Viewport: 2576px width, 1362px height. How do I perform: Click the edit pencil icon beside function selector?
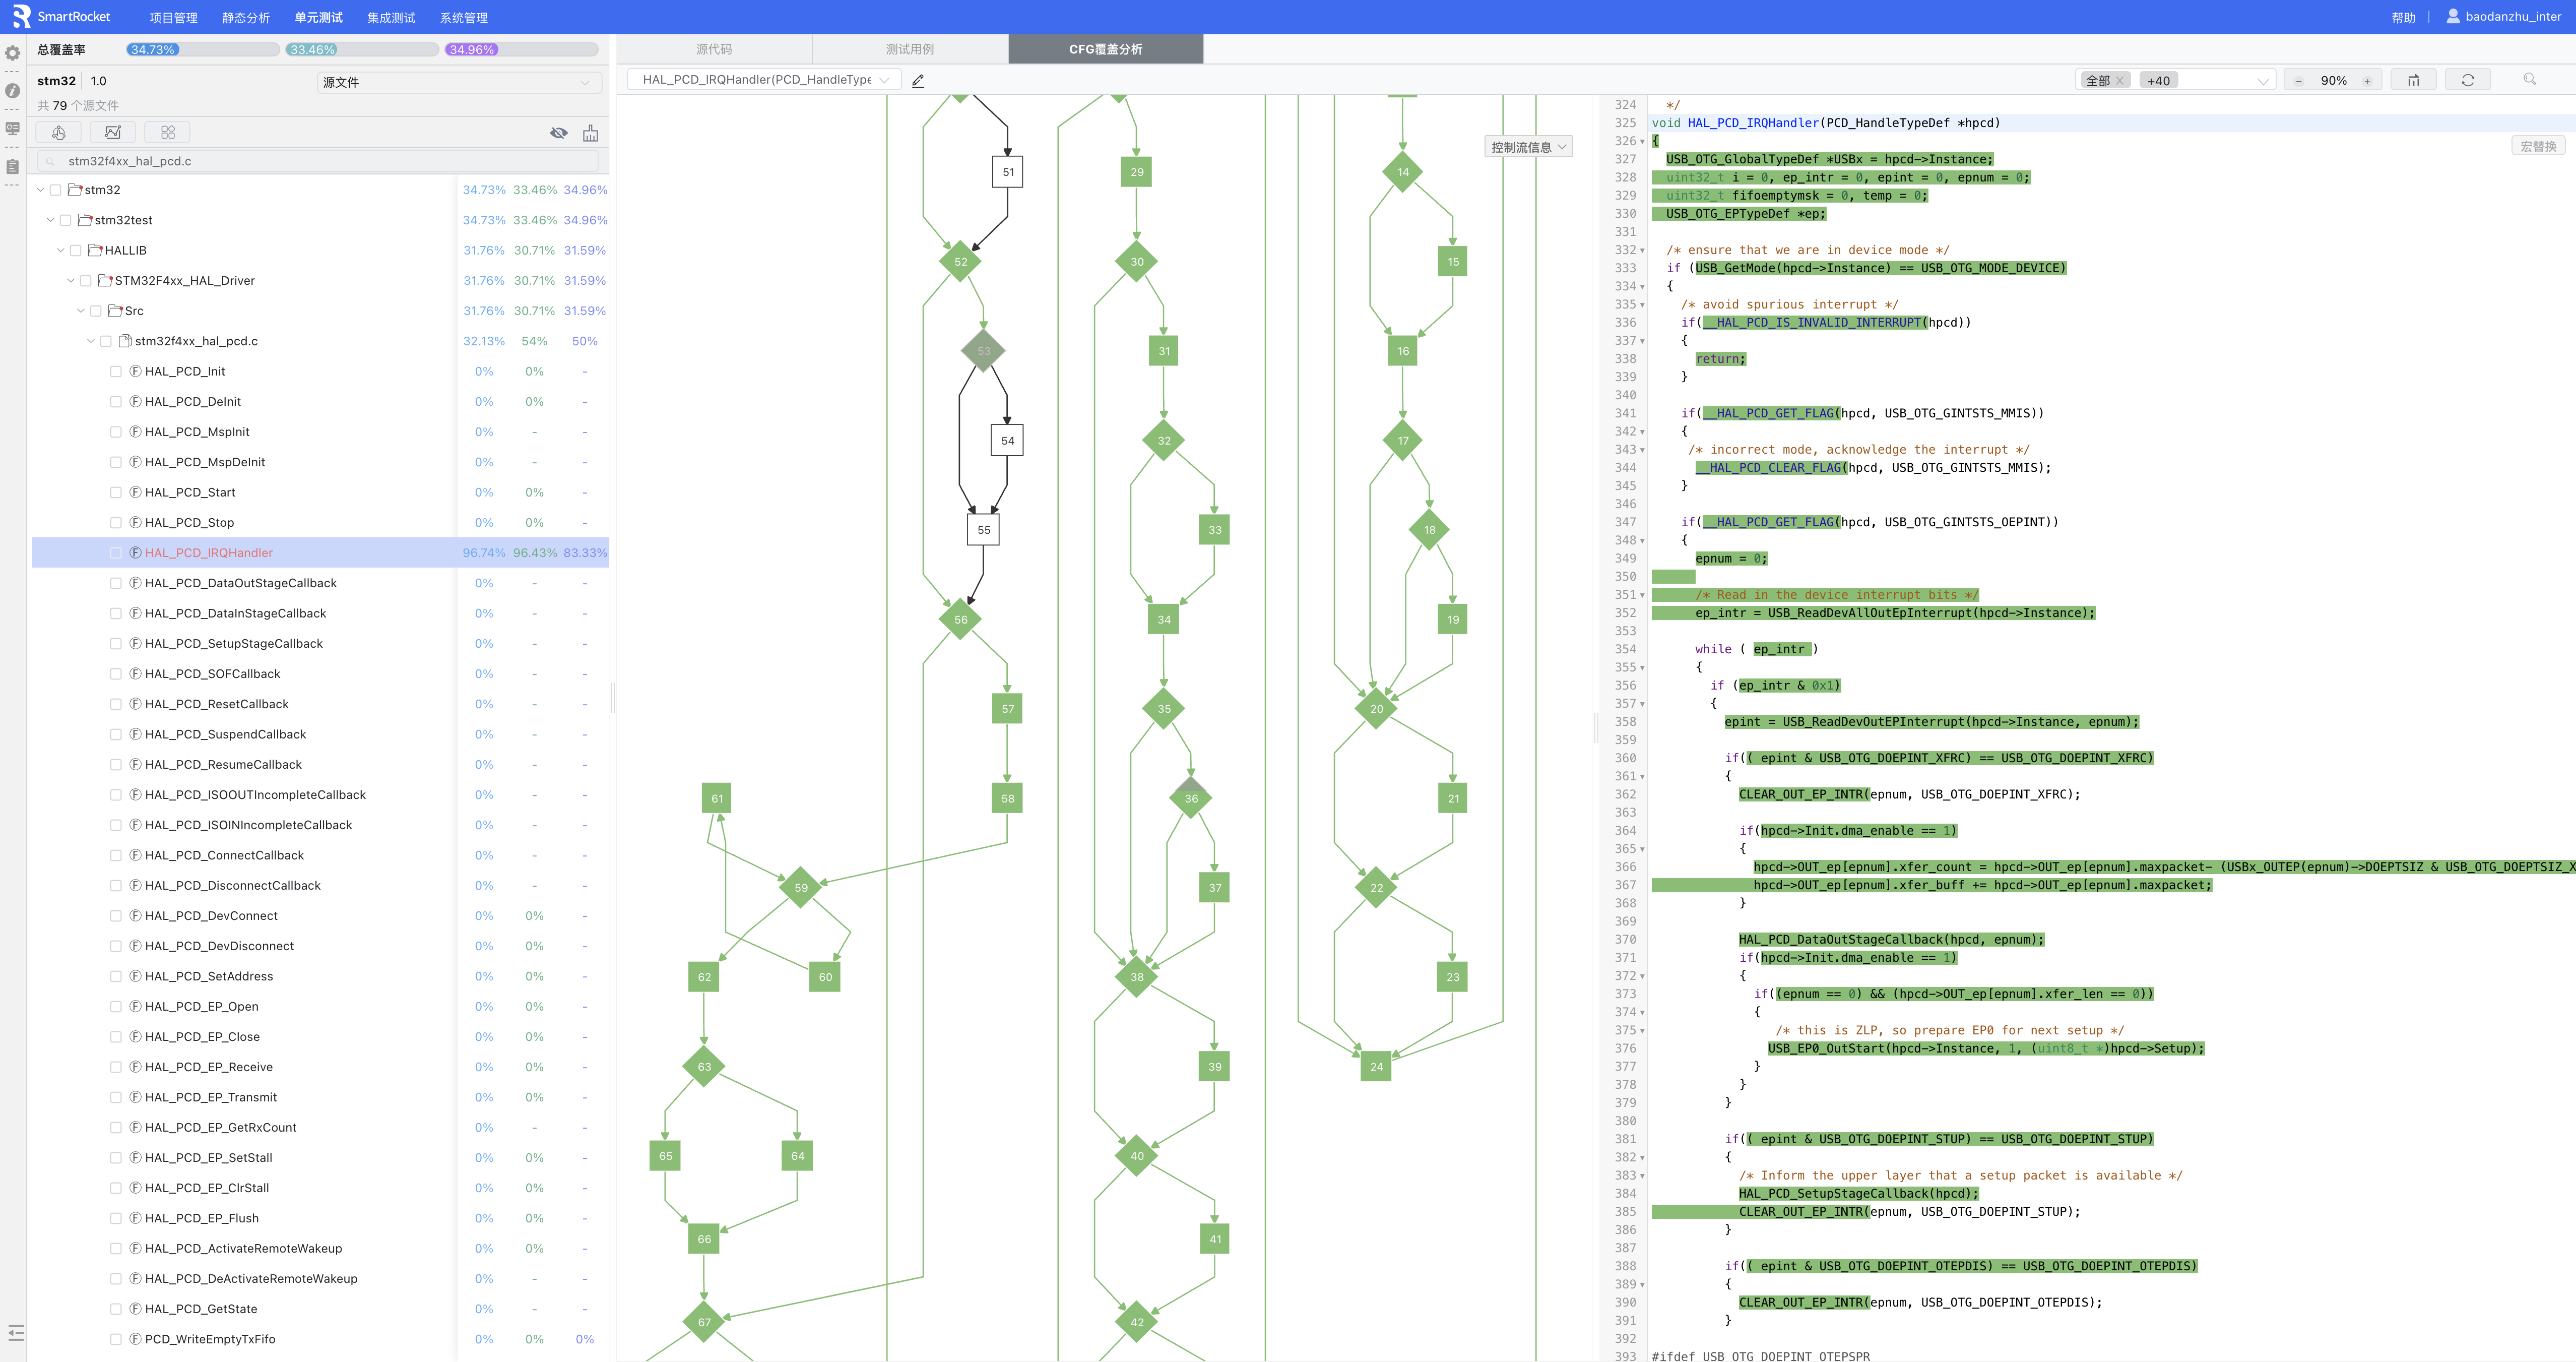pyautogui.click(x=918, y=80)
